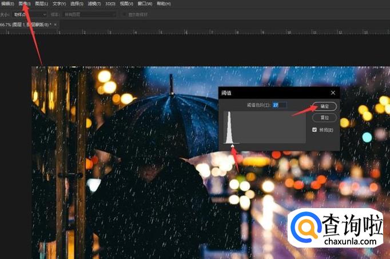
Task: Open the 图层(L) menu
Action: (x=42, y=3)
